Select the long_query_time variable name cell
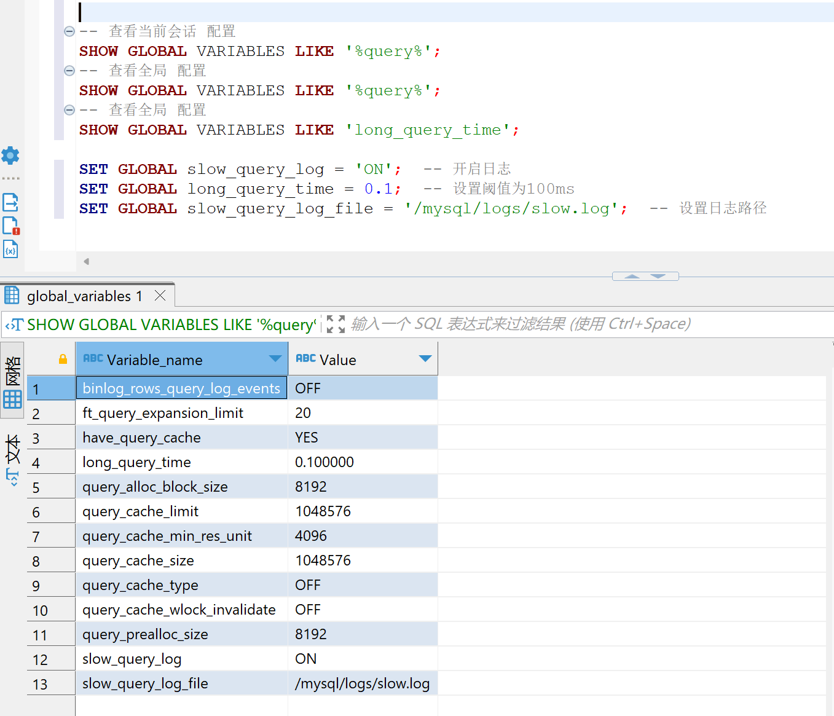This screenshot has width=834, height=716. pos(181,462)
